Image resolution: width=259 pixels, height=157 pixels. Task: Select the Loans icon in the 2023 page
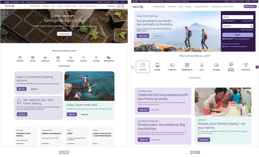[58, 58]
